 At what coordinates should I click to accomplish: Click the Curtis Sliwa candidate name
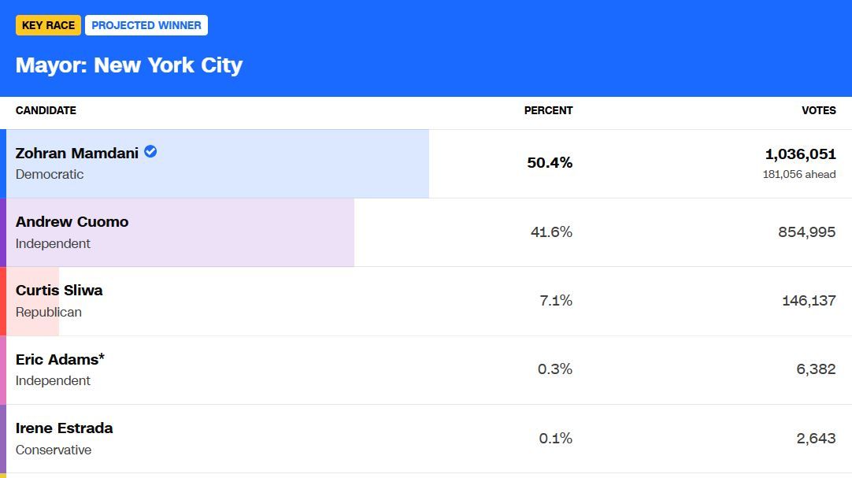[59, 290]
